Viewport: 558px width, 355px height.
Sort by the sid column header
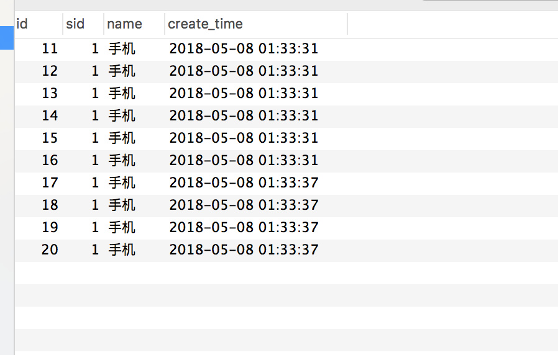(83, 24)
